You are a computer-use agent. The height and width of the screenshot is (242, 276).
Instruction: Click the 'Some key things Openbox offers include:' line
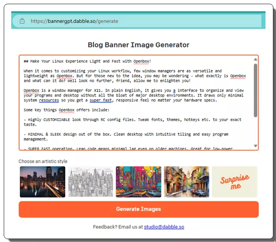point(67,110)
